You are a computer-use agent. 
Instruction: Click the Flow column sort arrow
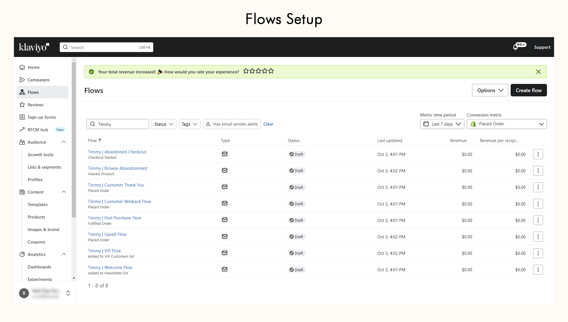click(100, 140)
